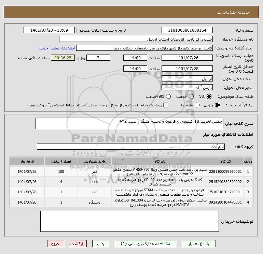Click the remaining time 00:36:25 field
The image size is (263, 254).
[63, 58]
